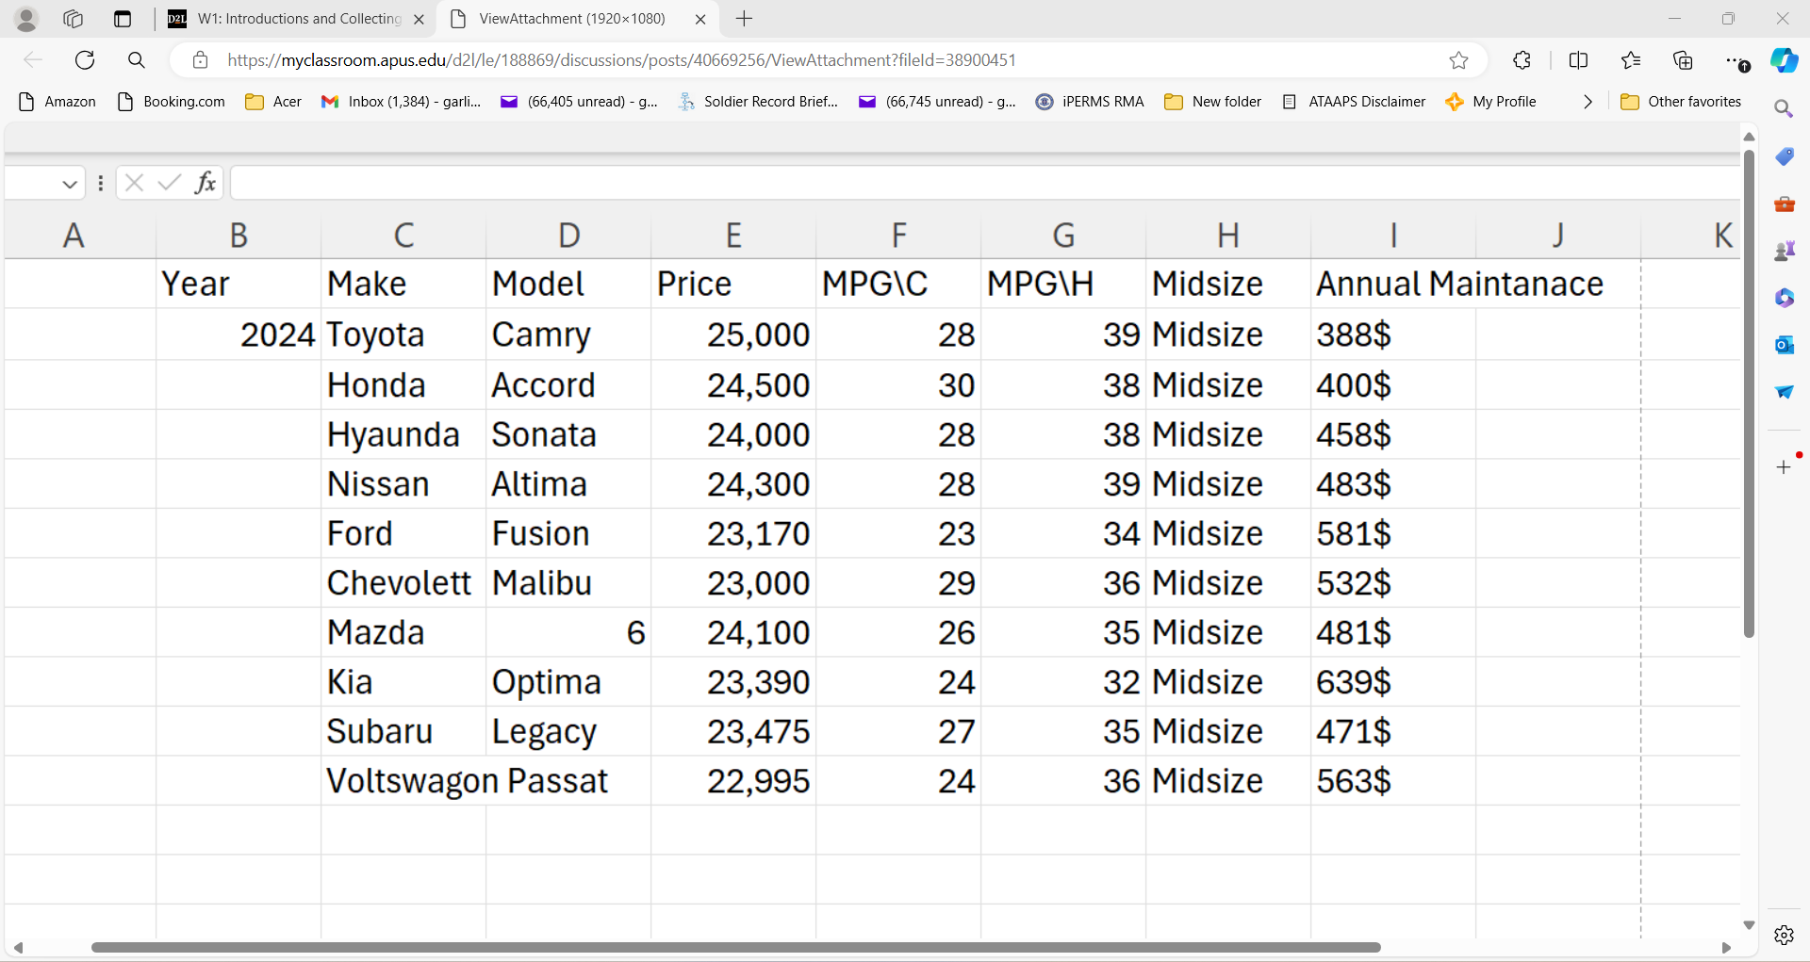Click the vertical scrollbar thumb
The height and width of the screenshot is (962, 1810).
pyautogui.click(x=1749, y=393)
